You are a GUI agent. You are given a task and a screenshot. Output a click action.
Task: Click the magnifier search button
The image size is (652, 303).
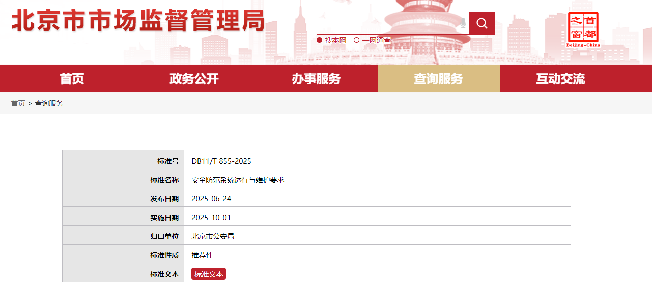(x=482, y=23)
